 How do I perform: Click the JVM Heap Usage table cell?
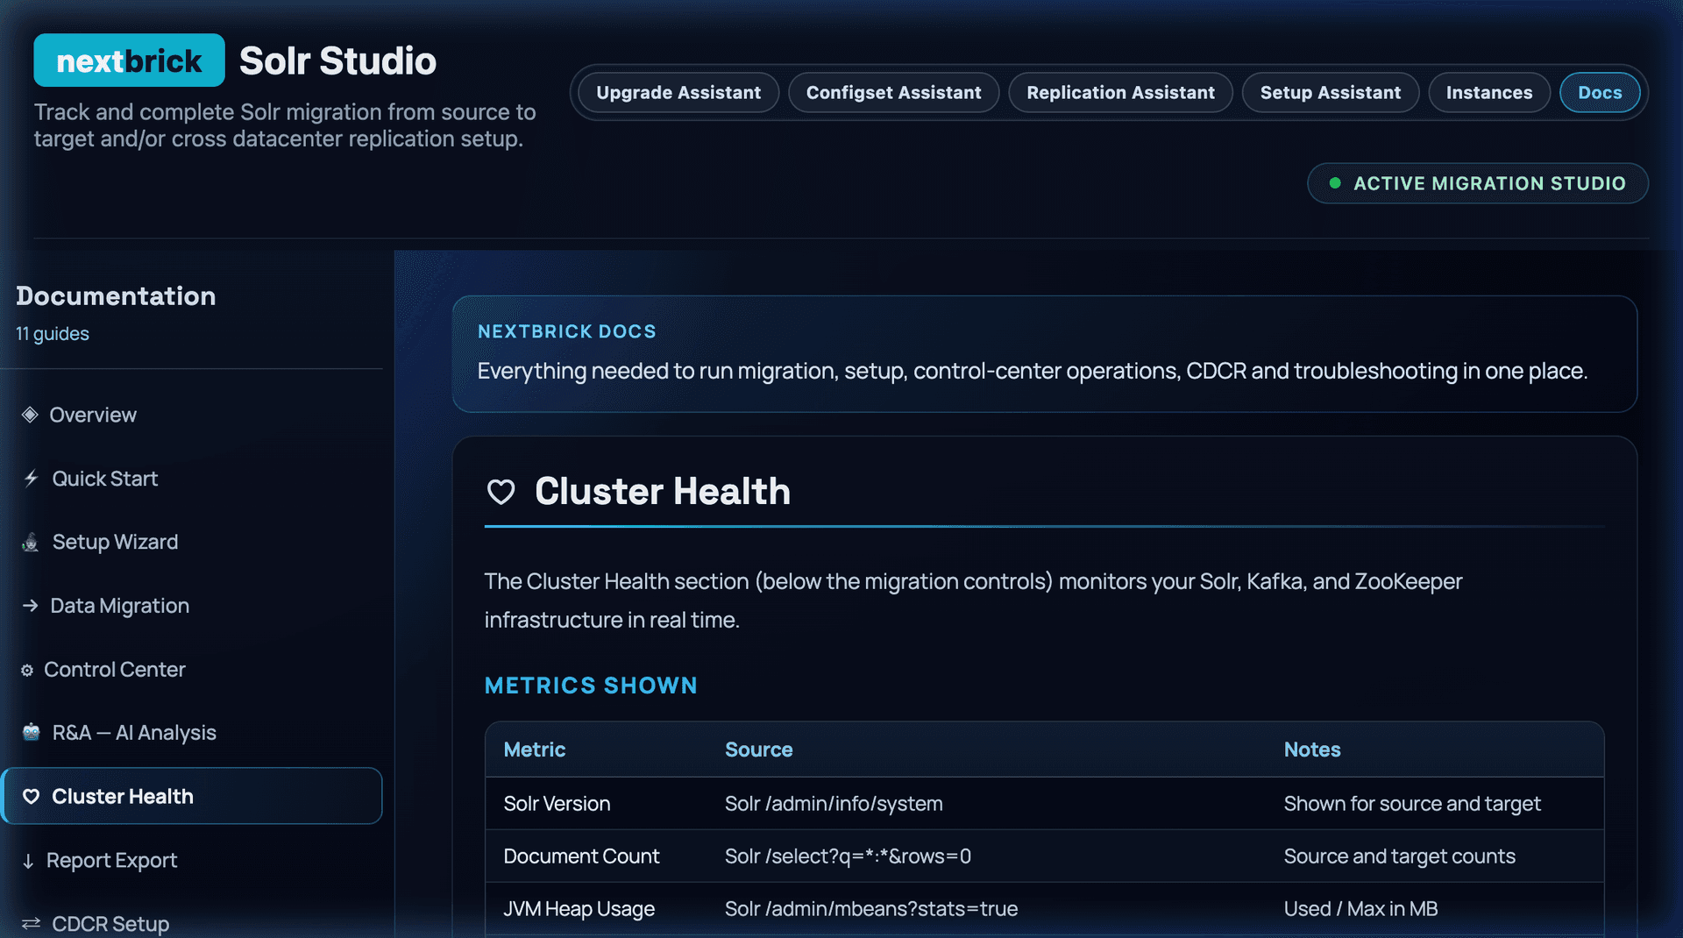[579, 909]
